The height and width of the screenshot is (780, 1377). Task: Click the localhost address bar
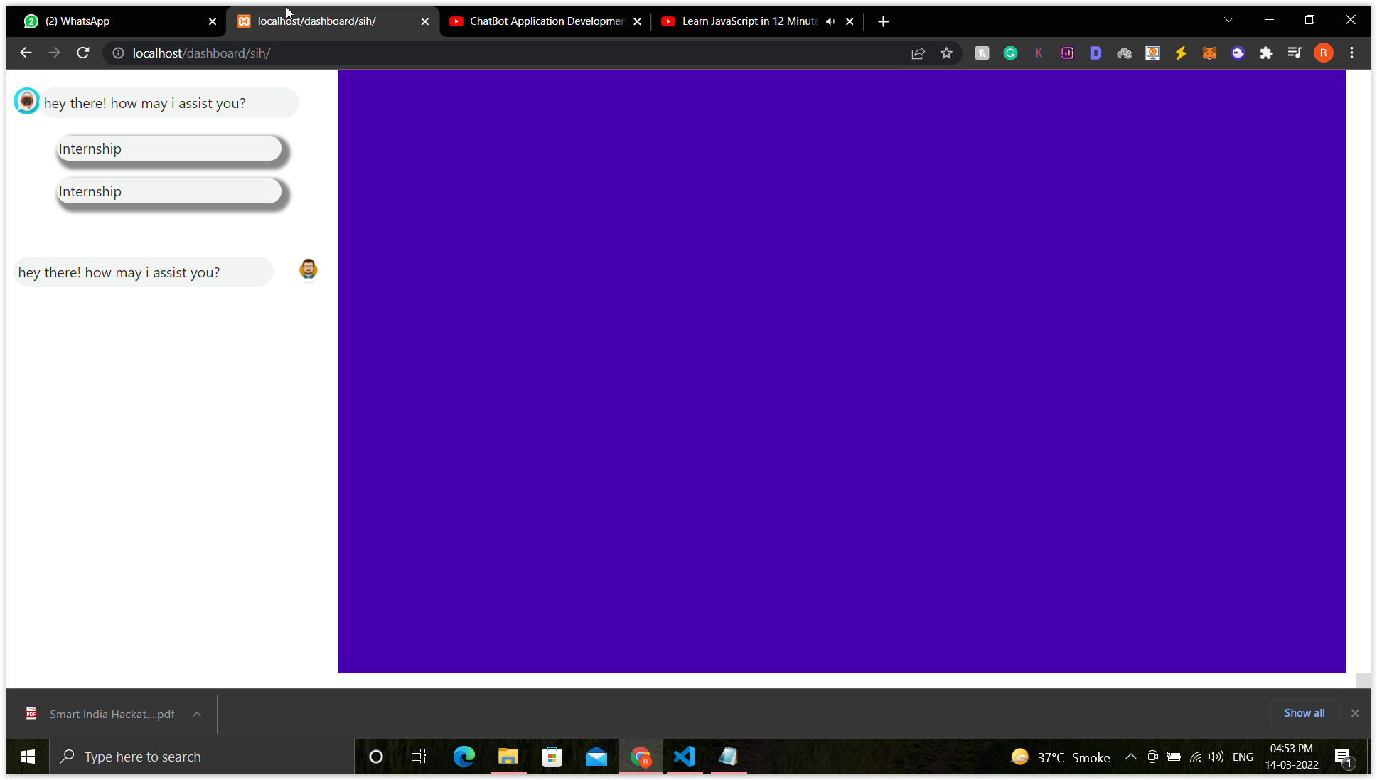(x=498, y=53)
